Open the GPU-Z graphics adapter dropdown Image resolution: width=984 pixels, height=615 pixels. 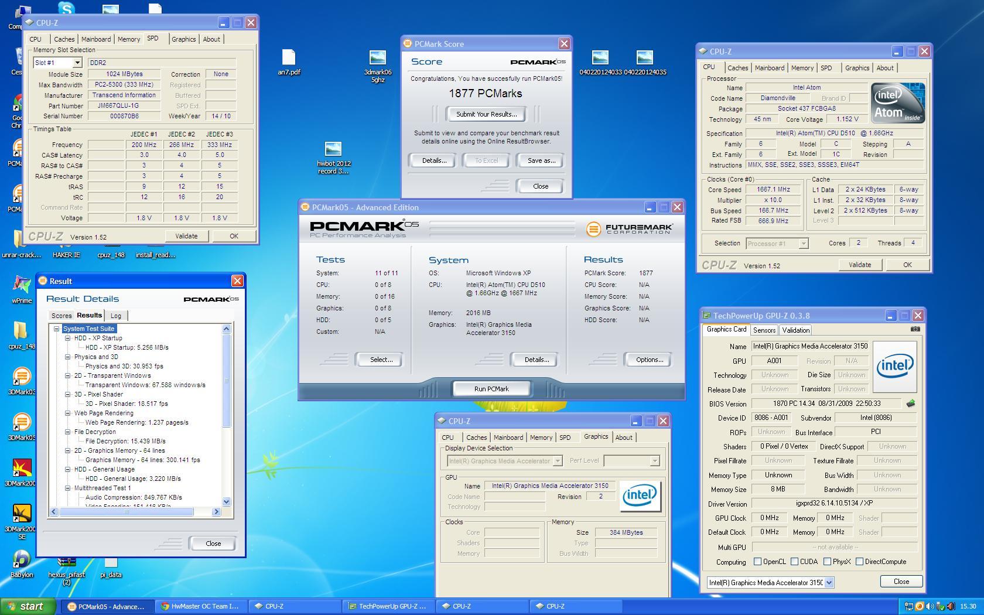point(829,582)
